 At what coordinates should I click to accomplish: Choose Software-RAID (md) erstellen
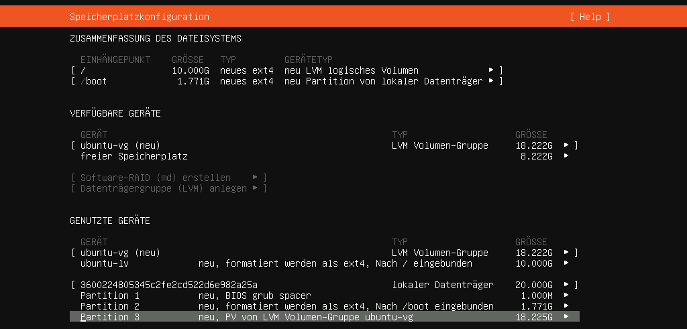(168, 178)
